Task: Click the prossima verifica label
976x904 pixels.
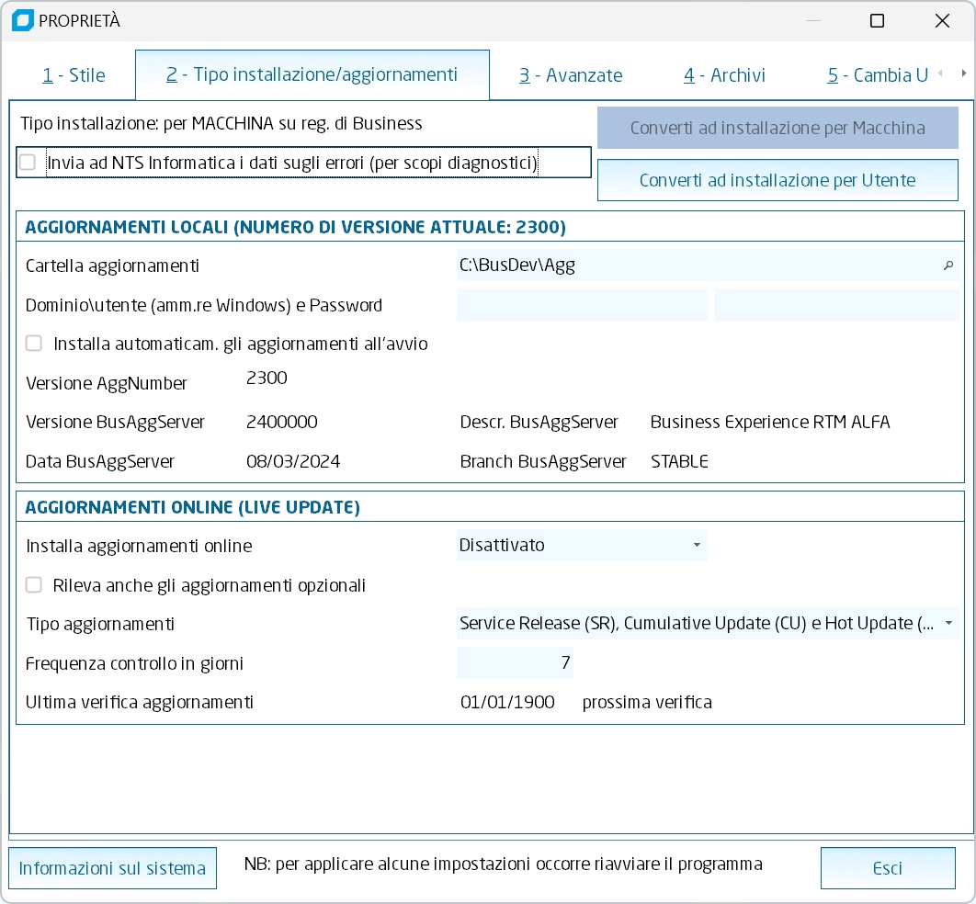Action: (647, 702)
